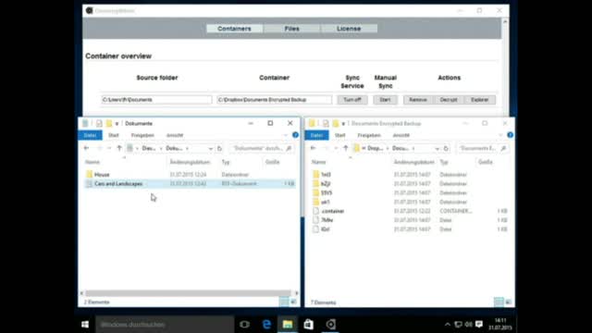Screen dimensions: 592x333
Task: Open help in Dokumente window
Action: [295, 135]
